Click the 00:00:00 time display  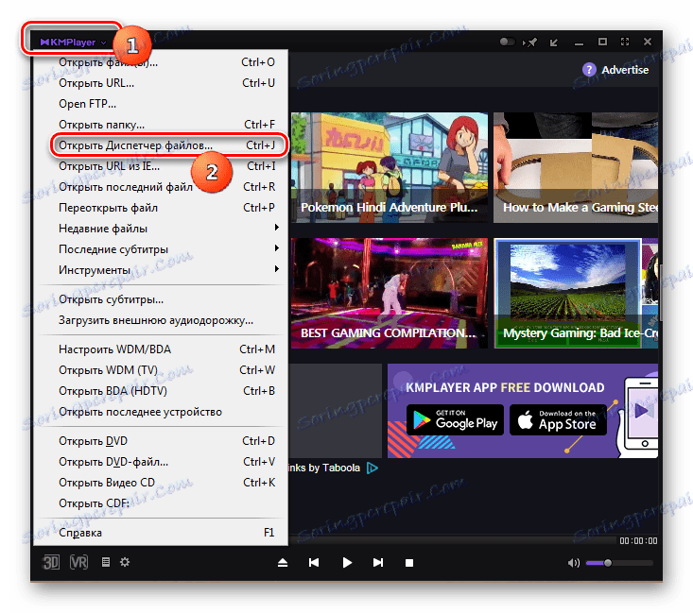tap(638, 540)
